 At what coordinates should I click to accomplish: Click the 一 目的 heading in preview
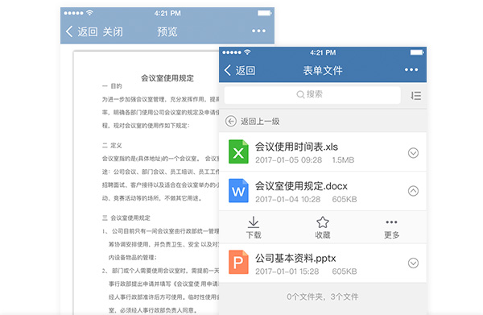[112, 86]
